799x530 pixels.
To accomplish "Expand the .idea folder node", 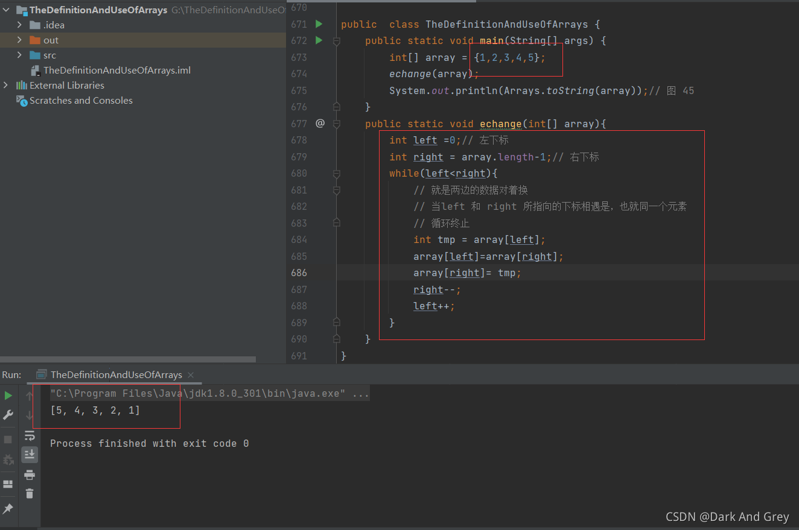I will click(x=19, y=25).
